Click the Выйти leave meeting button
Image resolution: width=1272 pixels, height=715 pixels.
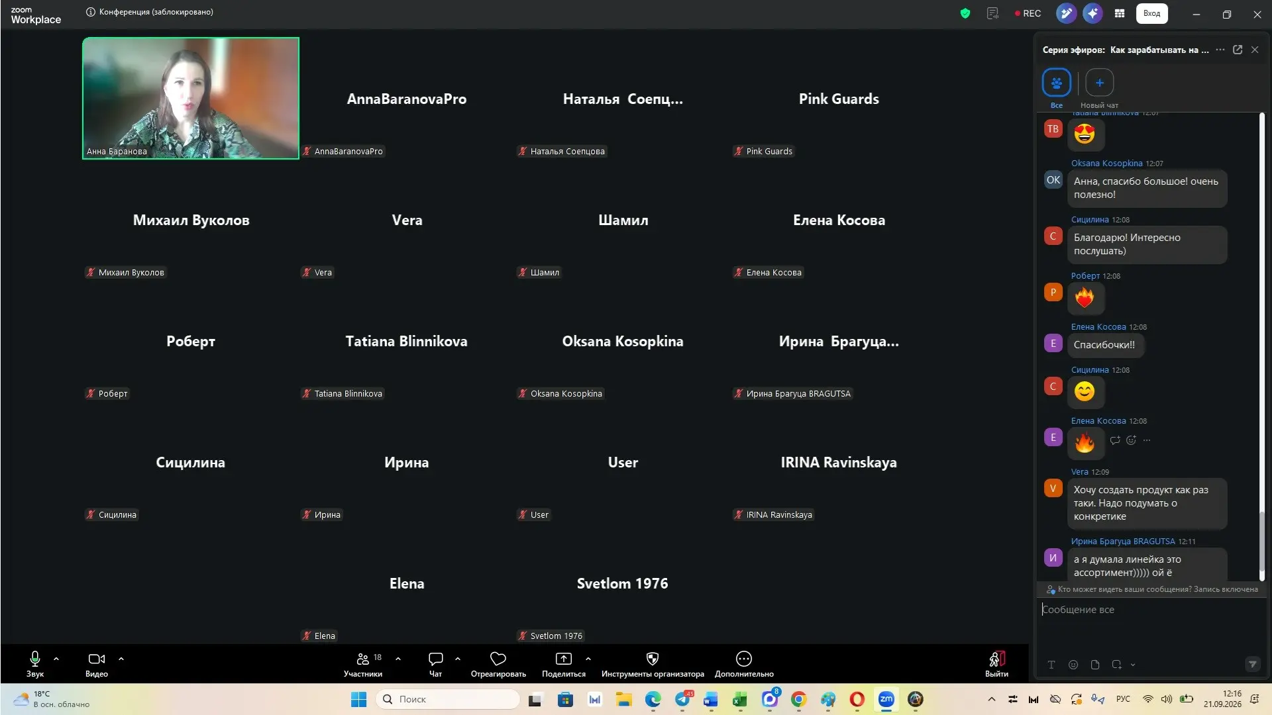pyautogui.click(x=996, y=664)
